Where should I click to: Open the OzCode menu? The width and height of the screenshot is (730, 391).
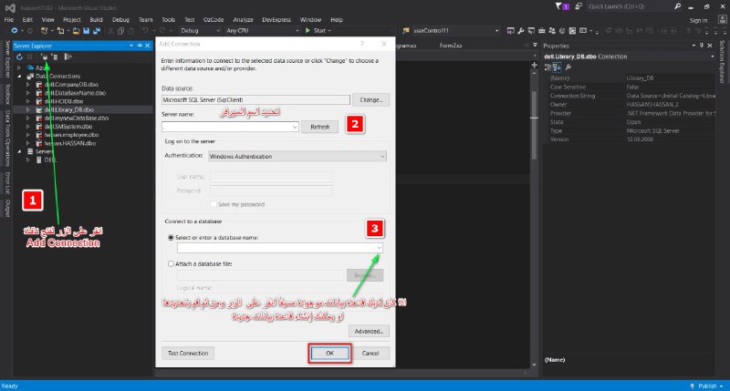pyautogui.click(x=214, y=19)
